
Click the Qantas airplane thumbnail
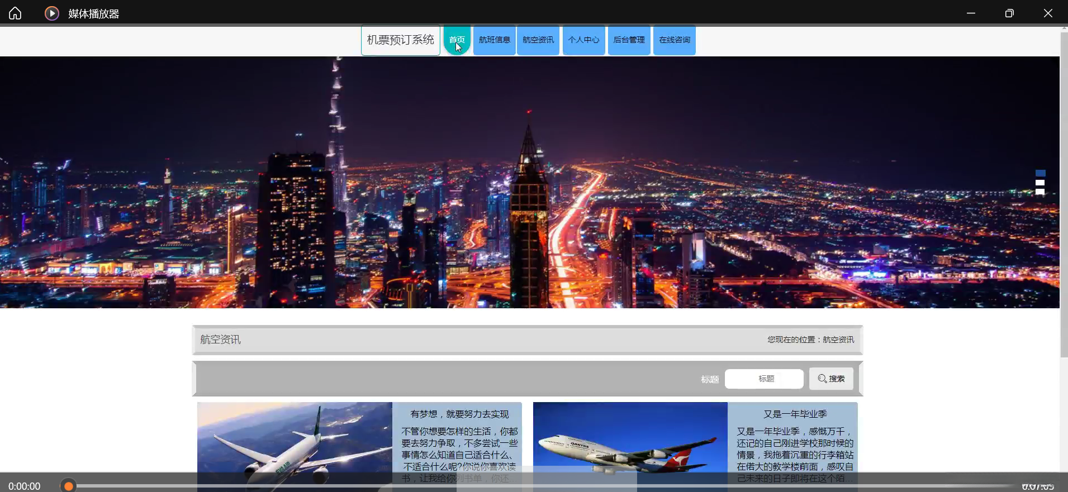coord(630,447)
